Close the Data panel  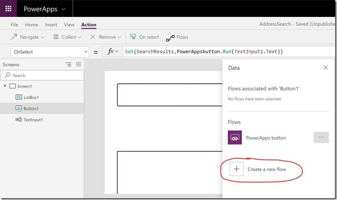[x=325, y=67]
